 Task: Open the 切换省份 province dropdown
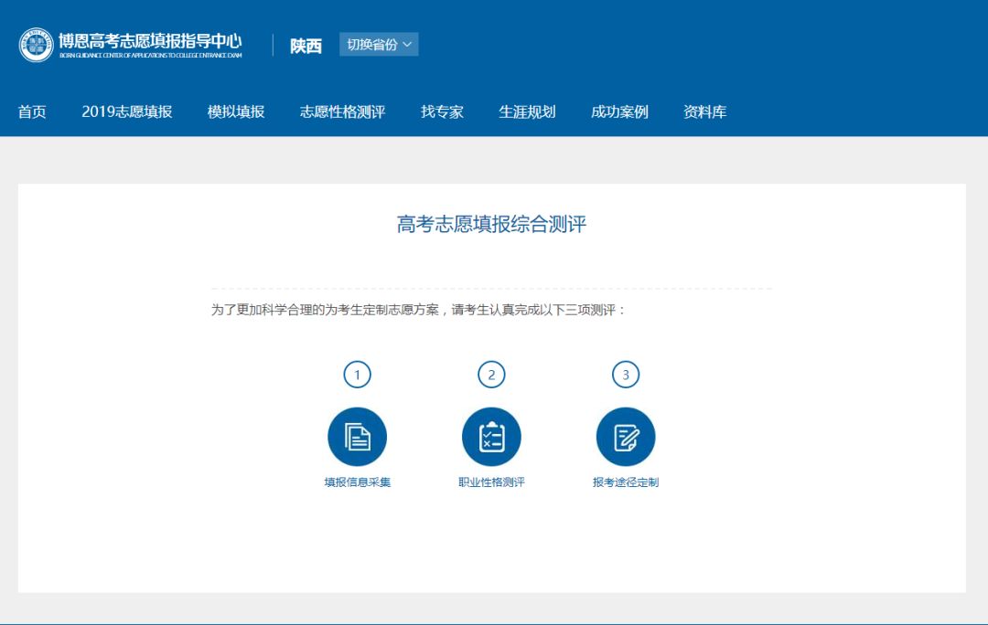379,44
